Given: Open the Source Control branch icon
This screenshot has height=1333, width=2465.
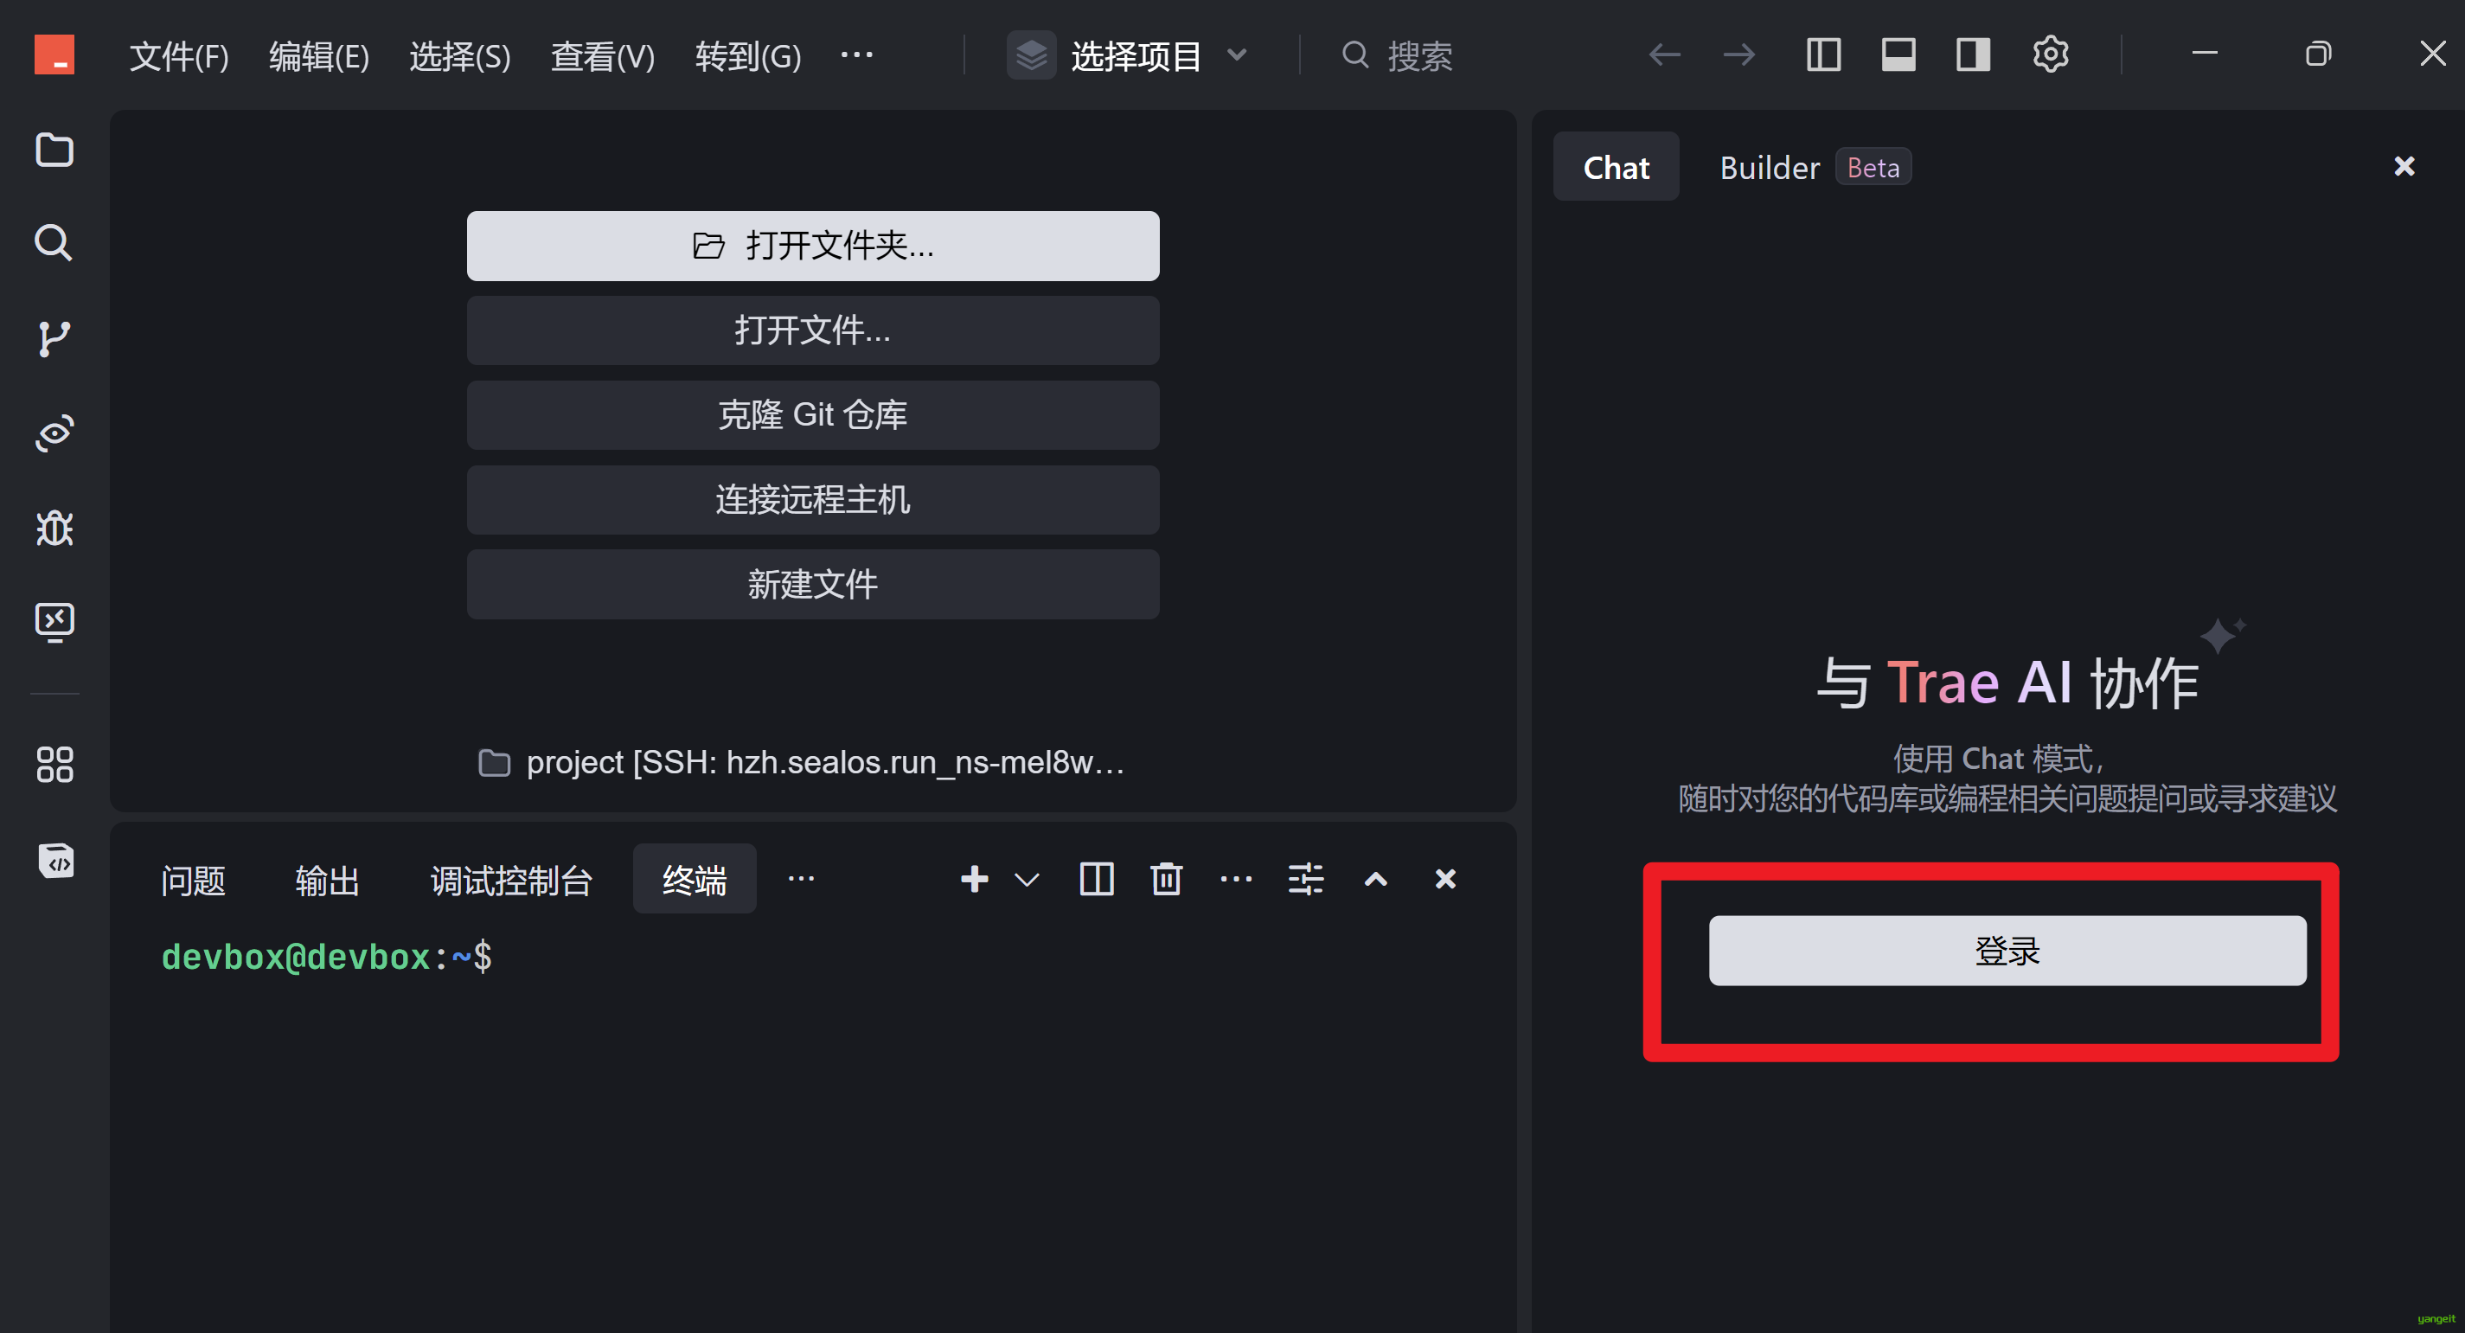Looking at the screenshot, I should point(54,339).
